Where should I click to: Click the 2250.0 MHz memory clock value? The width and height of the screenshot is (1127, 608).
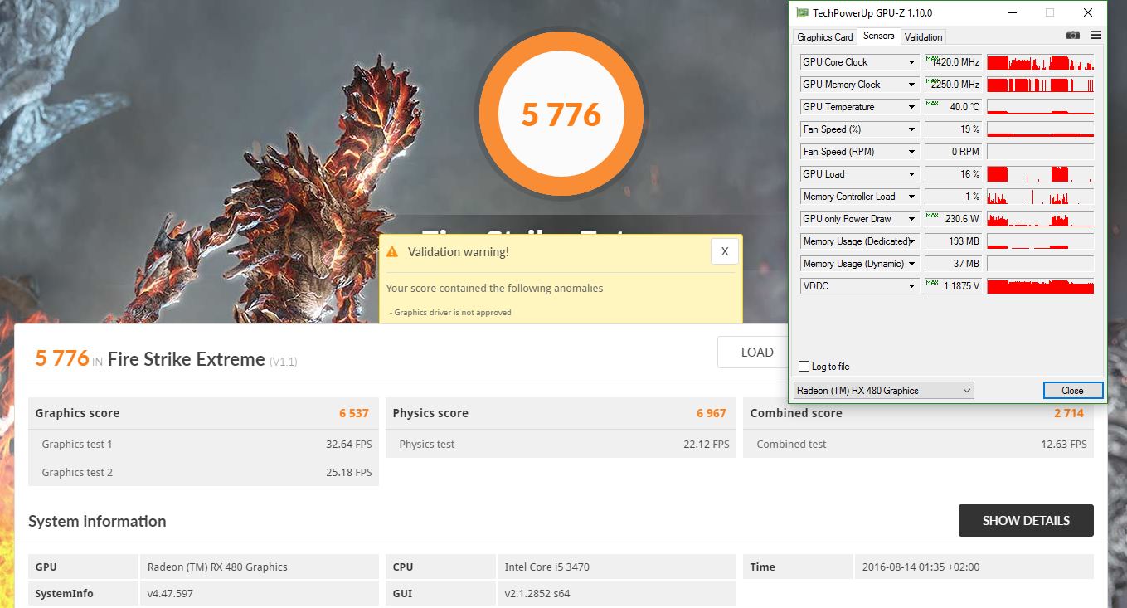[x=953, y=85]
